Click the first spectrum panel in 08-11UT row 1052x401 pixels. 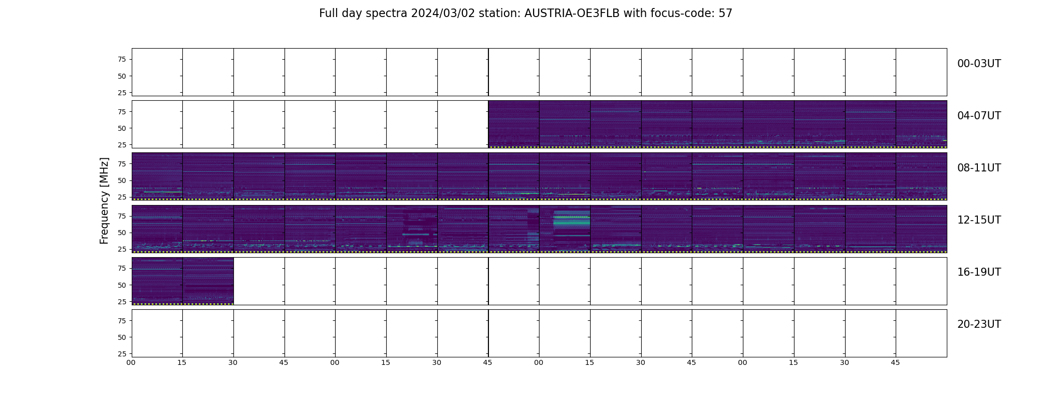157,176
